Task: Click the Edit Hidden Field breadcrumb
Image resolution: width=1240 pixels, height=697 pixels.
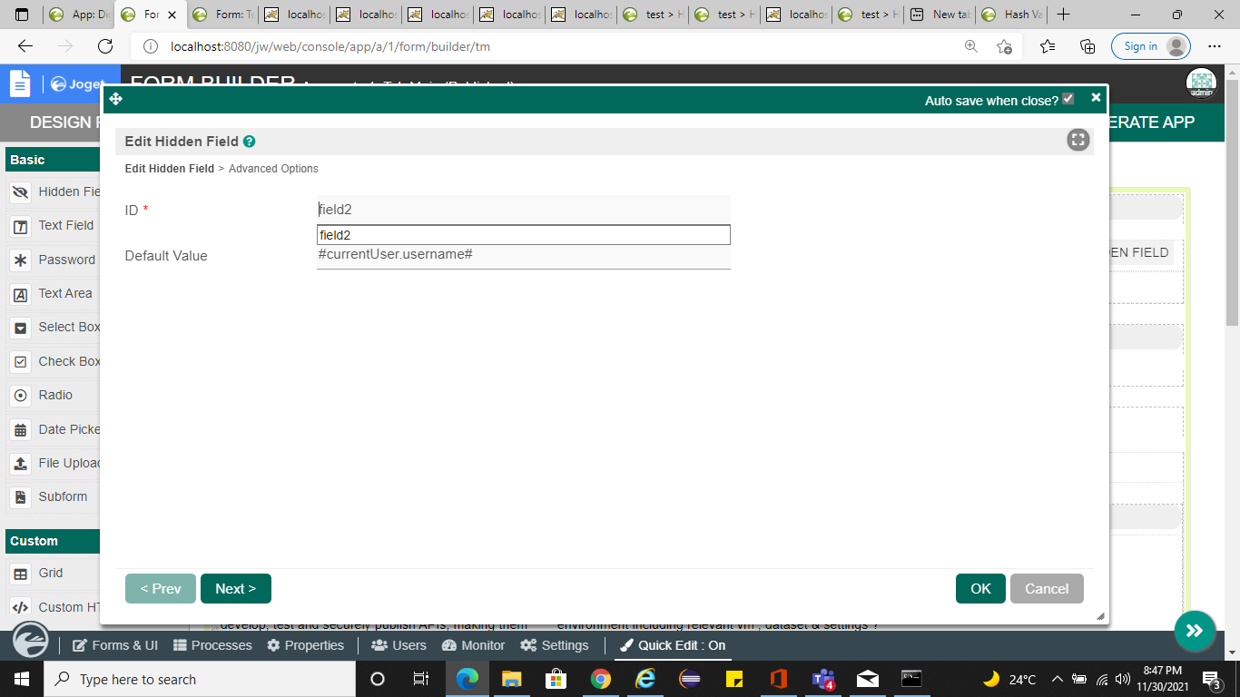Action: (x=170, y=169)
